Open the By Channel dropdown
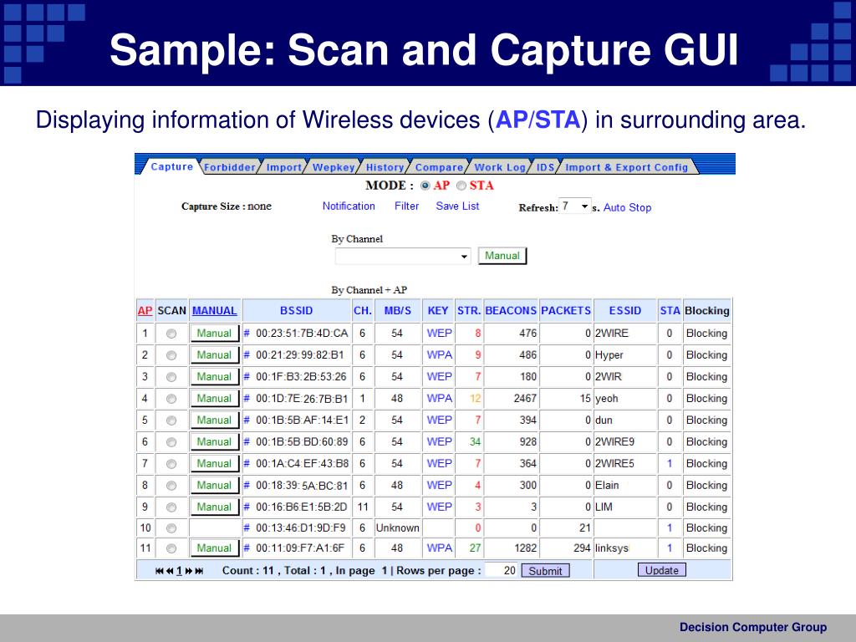856x642 pixels. pos(403,256)
